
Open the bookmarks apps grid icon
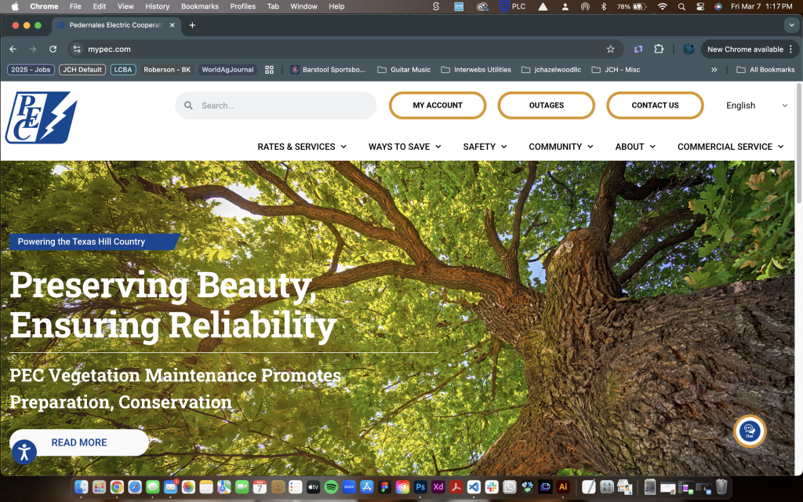coord(269,70)
